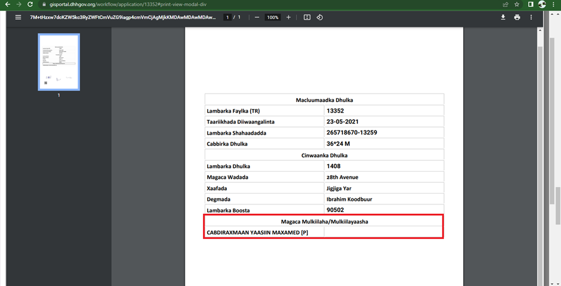The width and height of the screenshot is (561, 286).
Task: Click the Lambarka Dhulka label
Action: 228,166
